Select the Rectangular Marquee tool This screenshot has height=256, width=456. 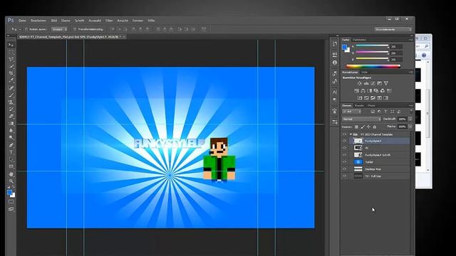point(11,52)
